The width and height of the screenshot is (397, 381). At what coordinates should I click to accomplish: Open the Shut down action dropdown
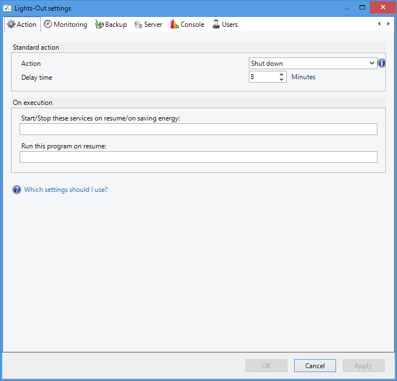tap(313, 64)
